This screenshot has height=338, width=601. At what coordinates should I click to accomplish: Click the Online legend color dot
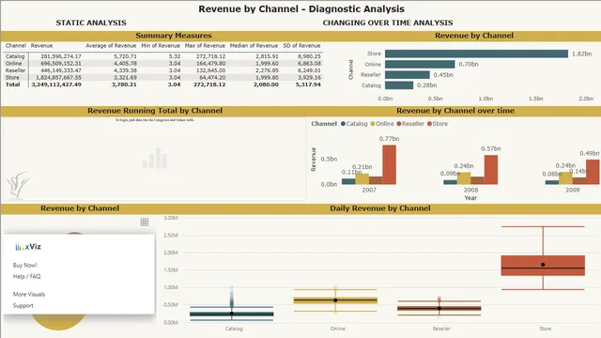click(373, 124)
